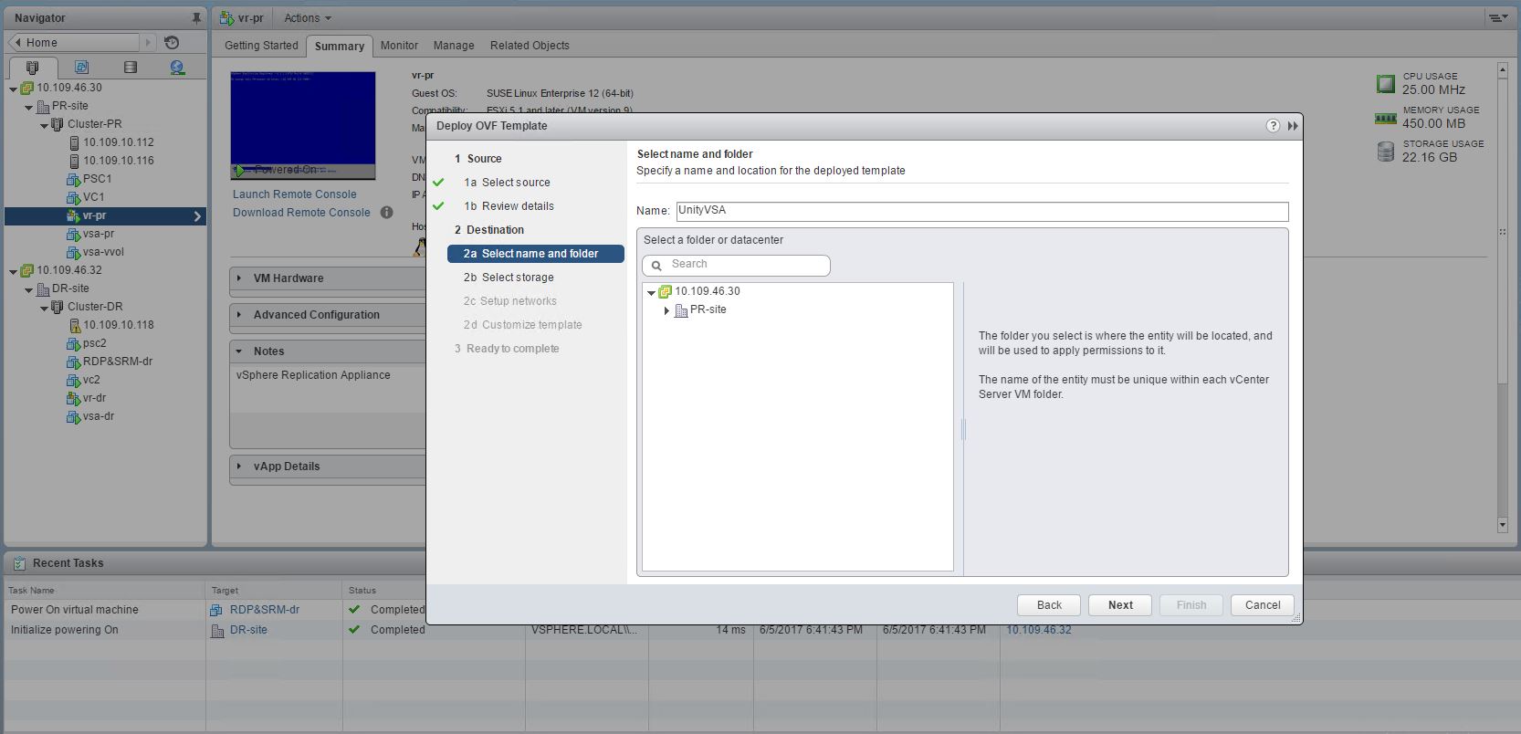
Task: Select vsa-dr virtual machine in Navigator
Action: click(x=98, y=416)
